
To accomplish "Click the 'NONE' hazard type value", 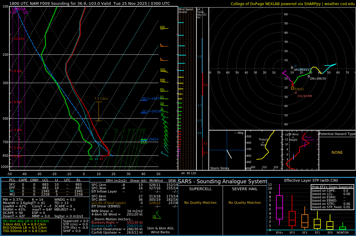I will click(337, 153).
